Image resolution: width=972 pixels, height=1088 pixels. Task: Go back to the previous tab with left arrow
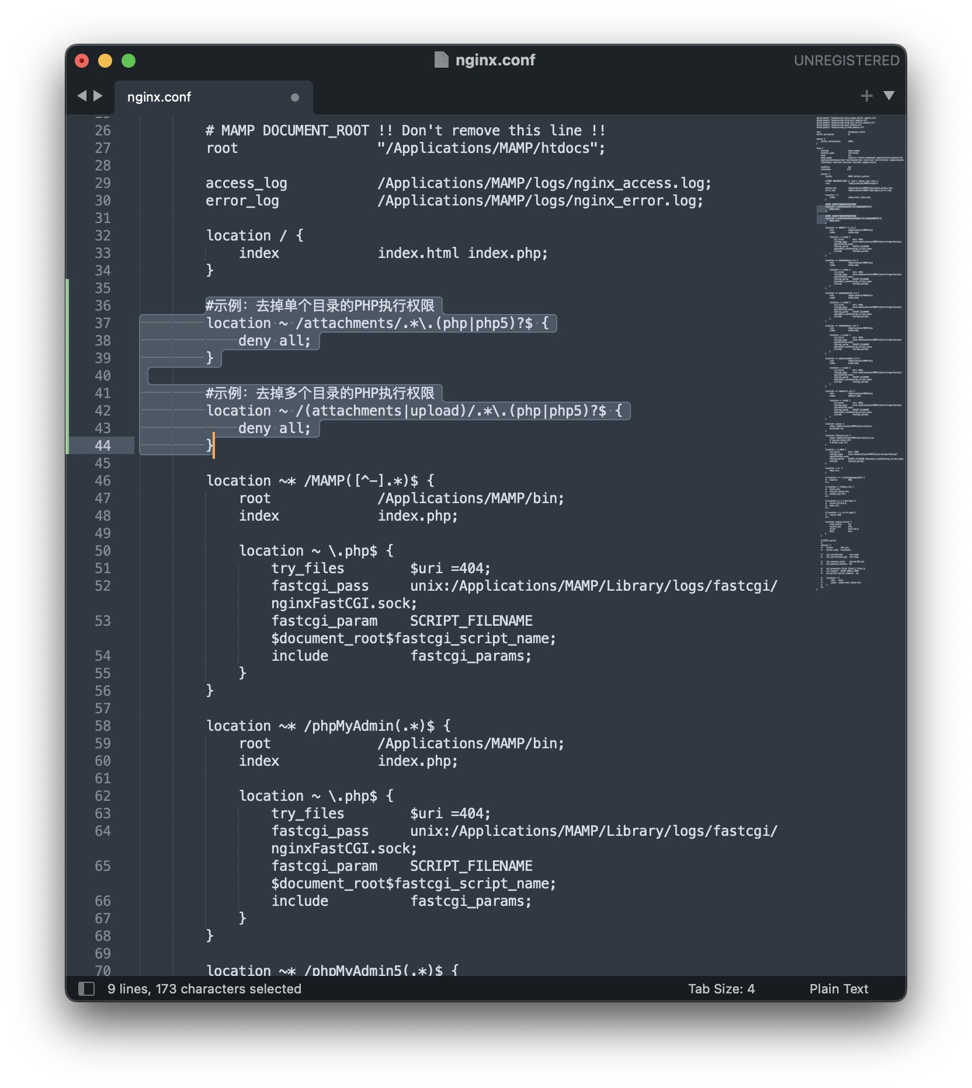tap(82, 96)
